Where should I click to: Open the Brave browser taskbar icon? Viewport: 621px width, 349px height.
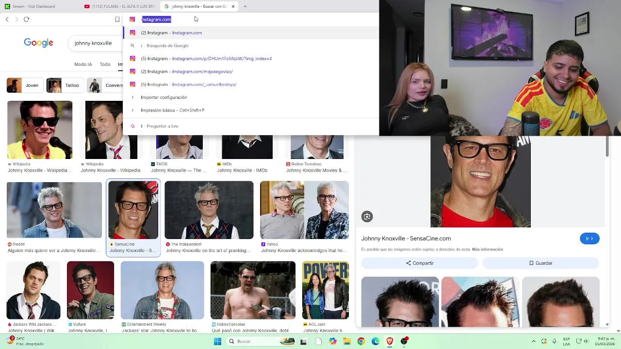pos(390,341)
